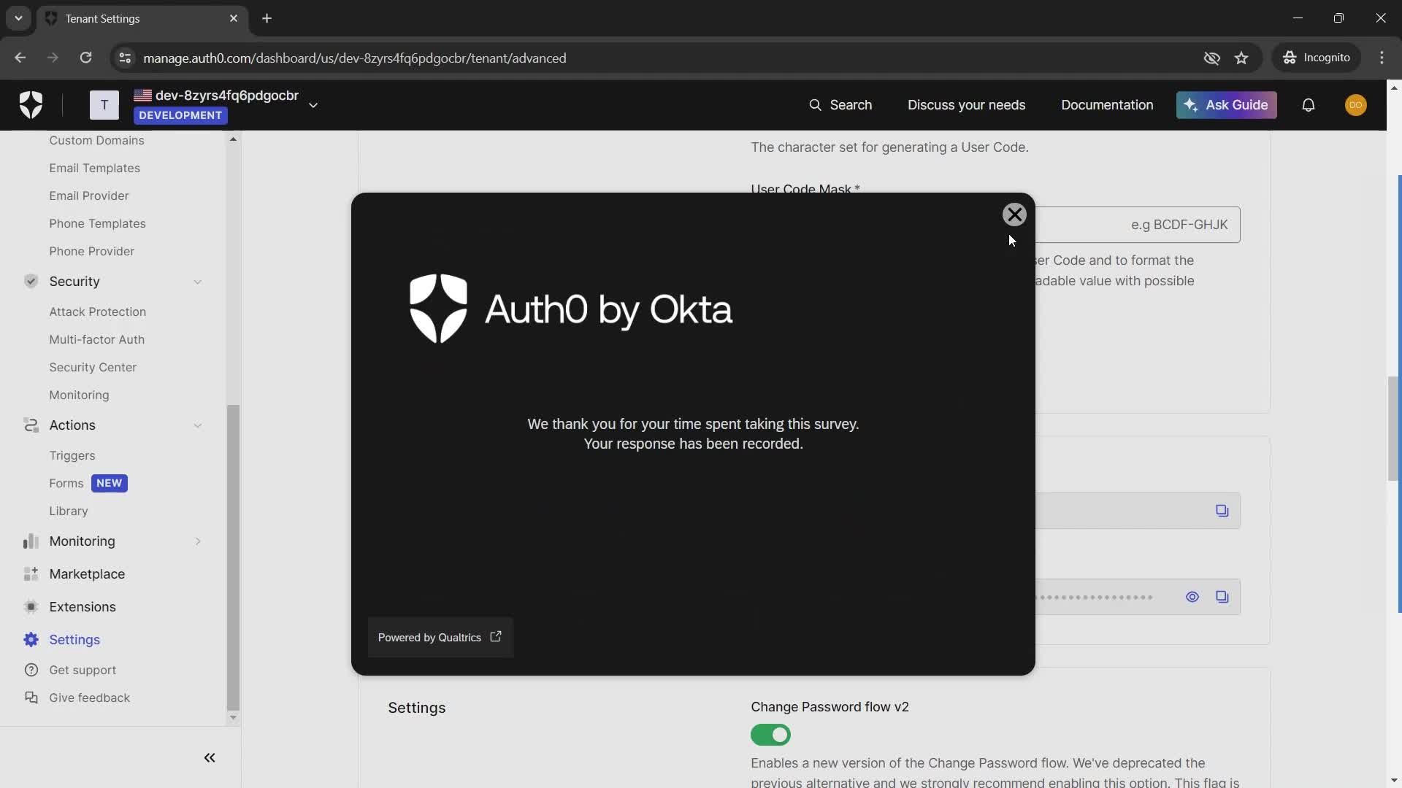This screenshot has height=788, width=1402.
Task: Expand the Monitoring section chevron
Action: (x=197, y=541)
